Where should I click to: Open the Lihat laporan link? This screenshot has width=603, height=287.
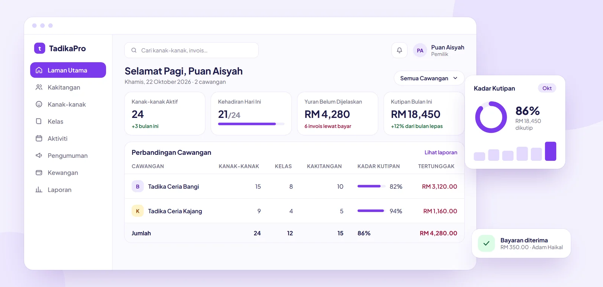[441, 153]
